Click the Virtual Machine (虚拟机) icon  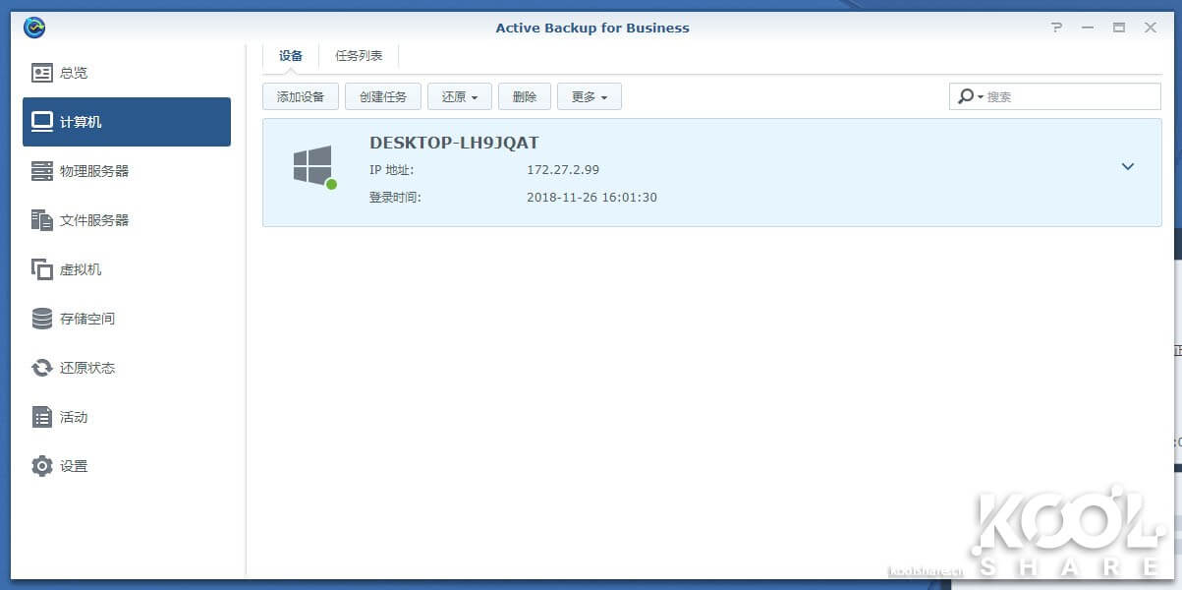[42, 269]
